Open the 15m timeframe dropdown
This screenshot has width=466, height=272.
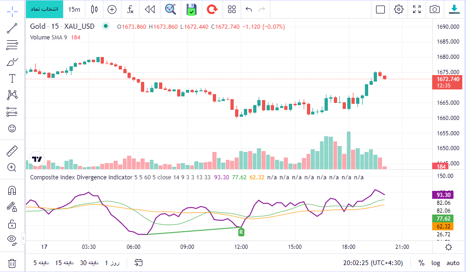[74, 9]
